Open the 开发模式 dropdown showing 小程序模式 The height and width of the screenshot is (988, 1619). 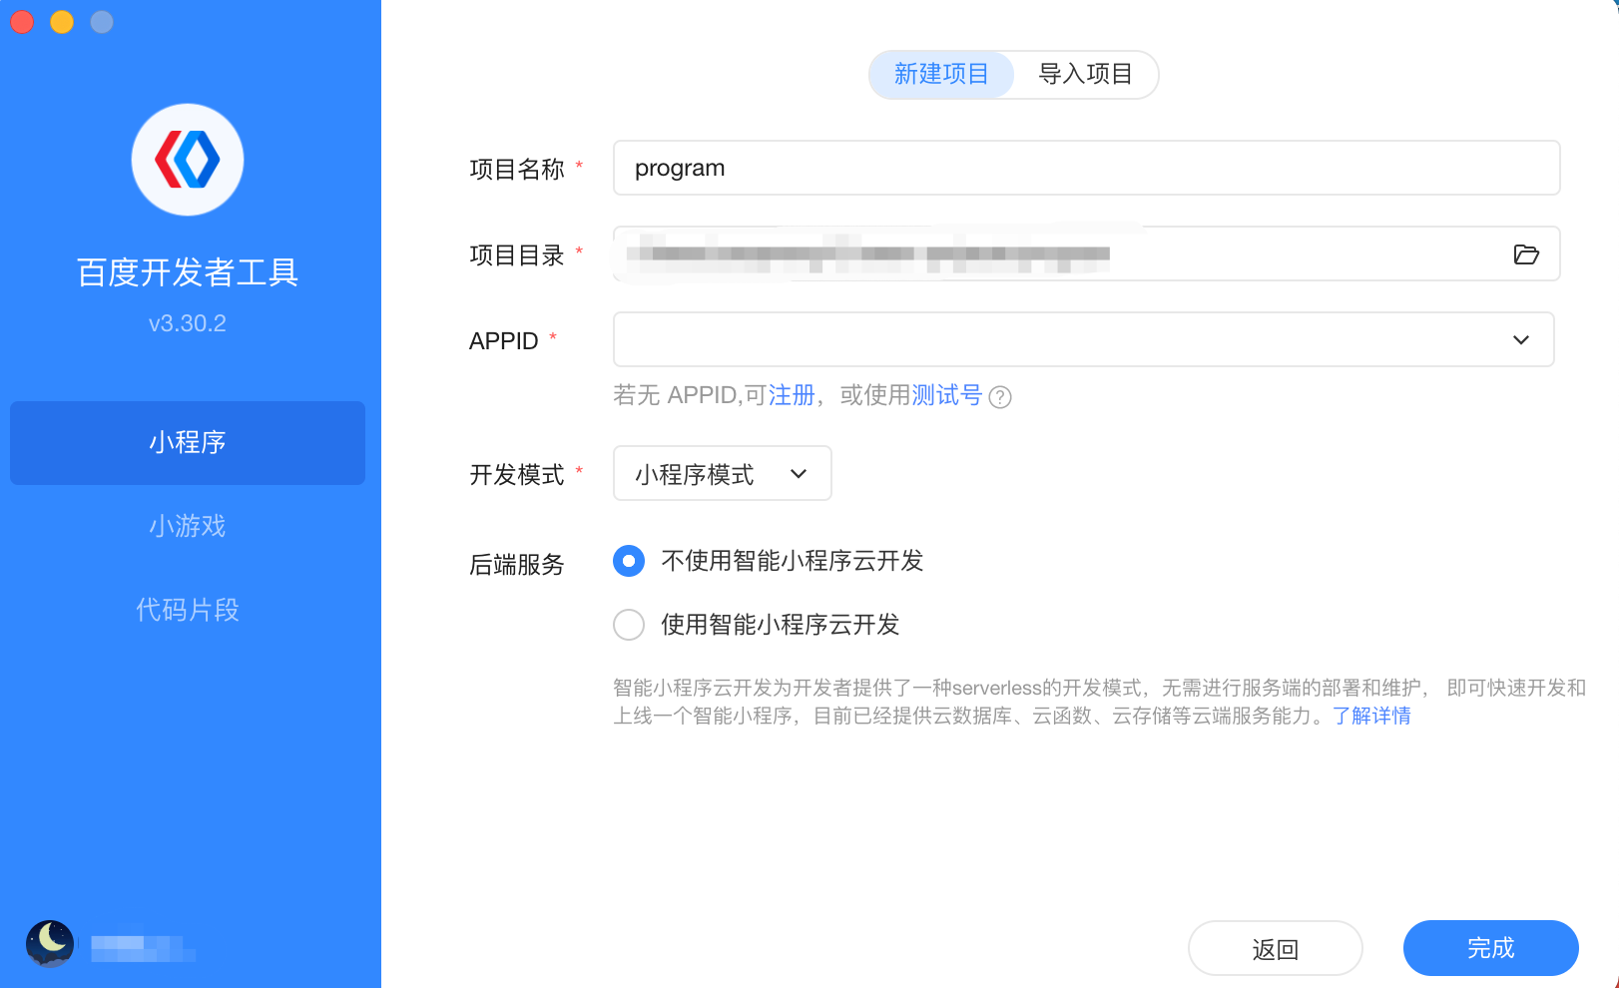point(722,473)
